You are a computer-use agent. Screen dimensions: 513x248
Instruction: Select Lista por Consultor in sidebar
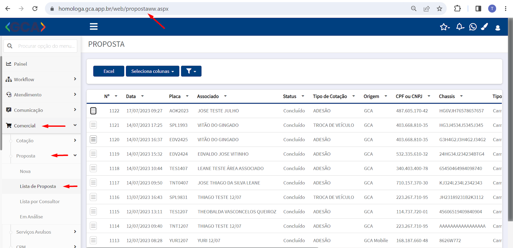pos(40,202)
